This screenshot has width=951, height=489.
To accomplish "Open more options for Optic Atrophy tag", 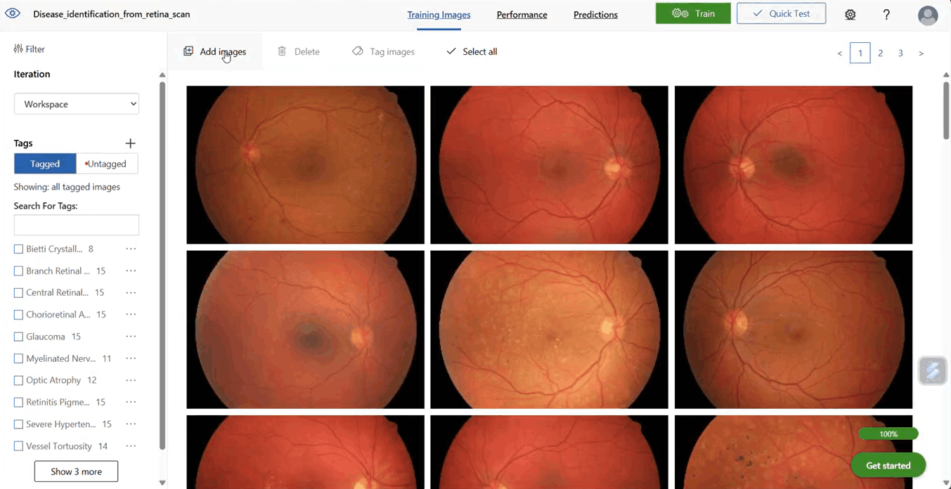I will click(131, 380).
